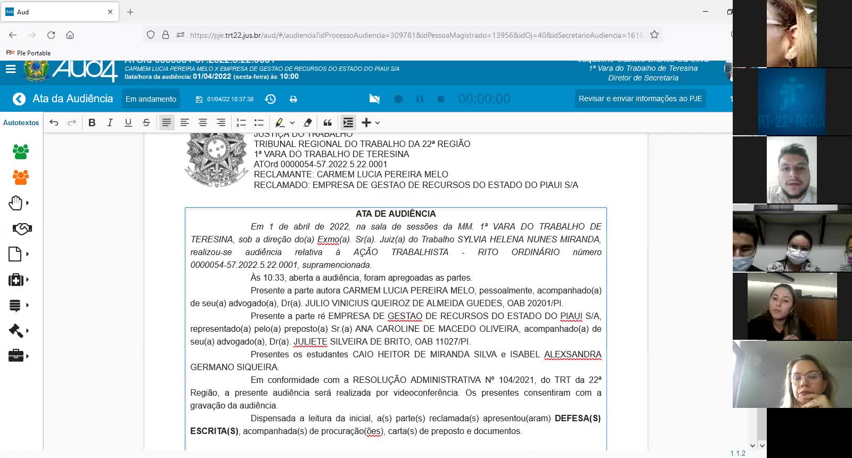
Task: Select the TRT-22 logo video tile
Action: [792, 101]
